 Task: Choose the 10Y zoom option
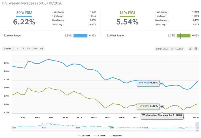coord(35,49)
